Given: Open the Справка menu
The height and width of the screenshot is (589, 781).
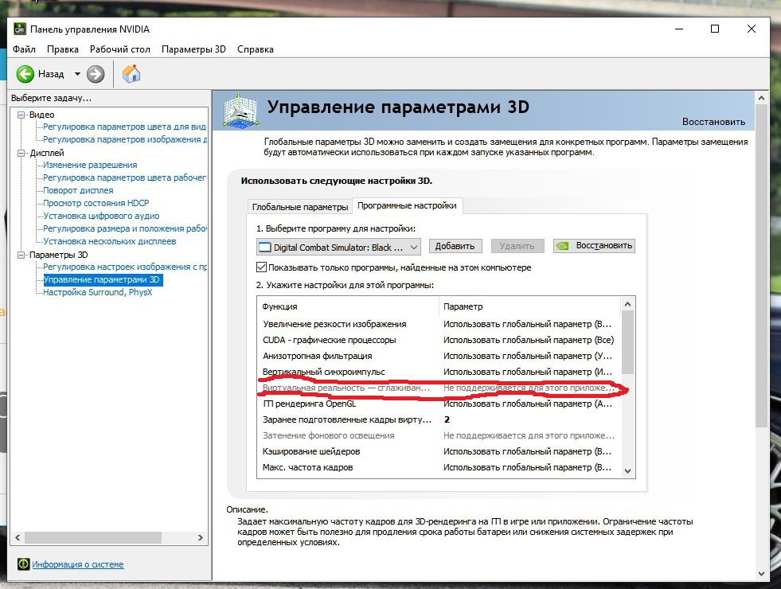Looking at the screenshot, I should click(x=256, y=49).
